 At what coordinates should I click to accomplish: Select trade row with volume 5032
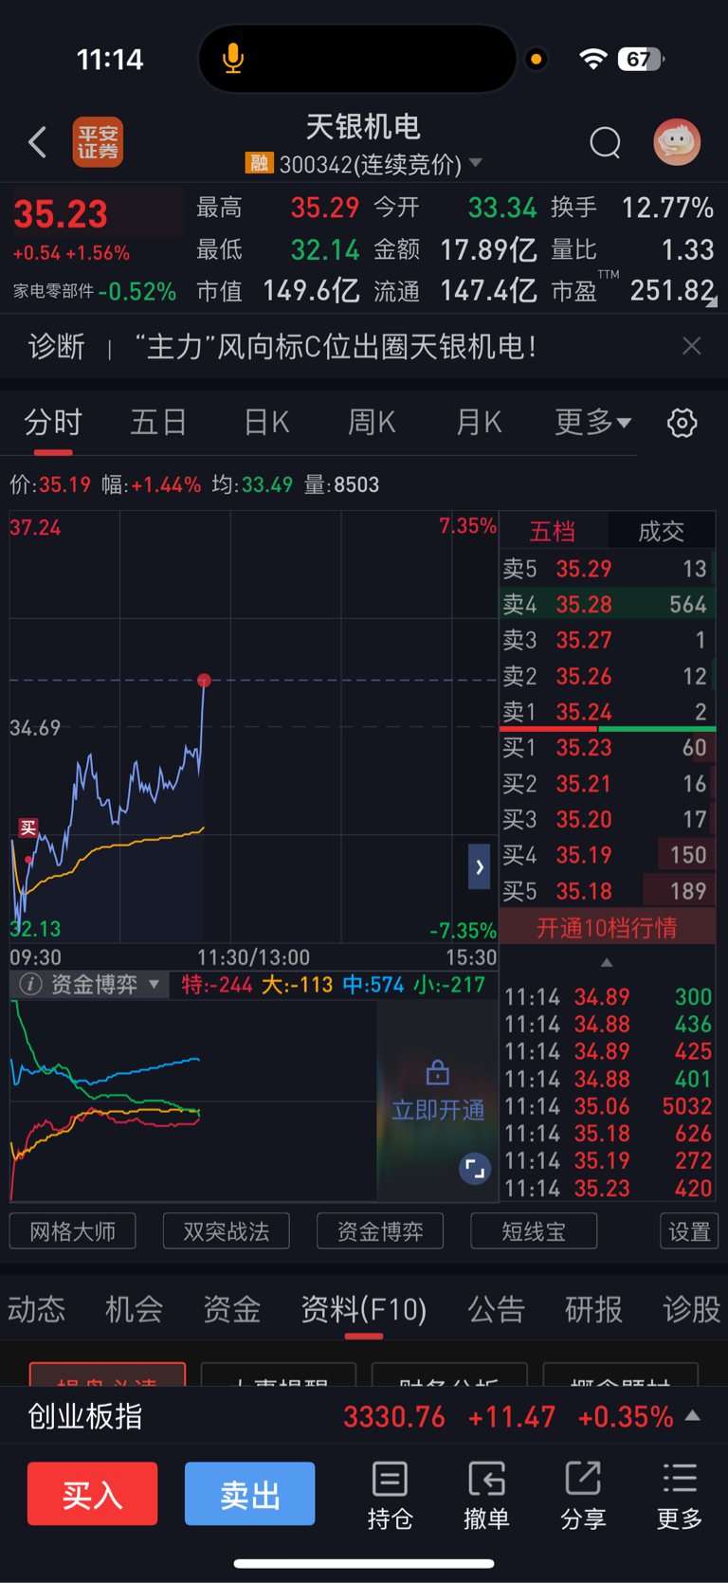(607, 1106)
